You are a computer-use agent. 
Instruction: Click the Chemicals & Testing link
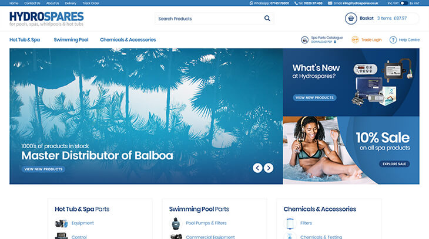[321, 237]
